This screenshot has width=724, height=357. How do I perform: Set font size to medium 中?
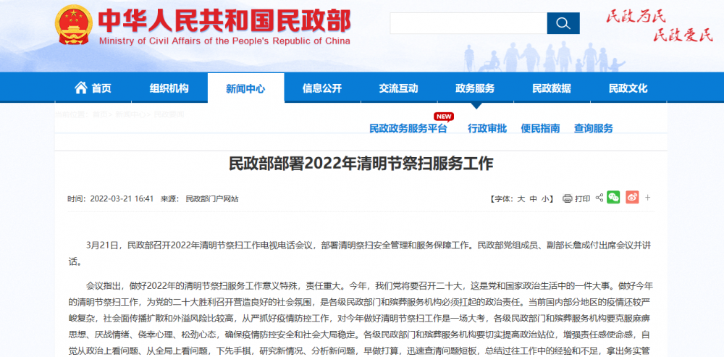click(x=533, y=198)
